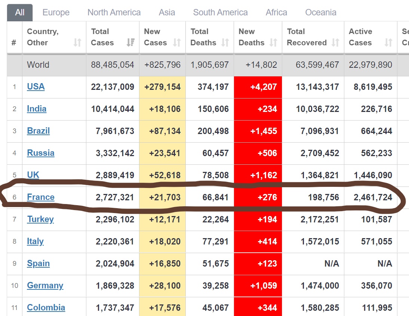Screen dimensions: 409x316
Task: Sort by New Deaths arrows icon
Action: 273,42
